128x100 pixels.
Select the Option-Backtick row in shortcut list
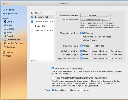pyautogui.click(x=42, y=30)
